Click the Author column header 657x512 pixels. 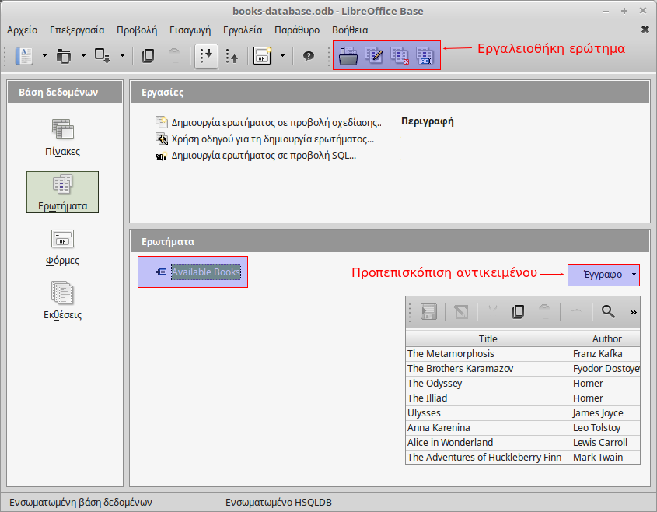[x=606, y=338]
